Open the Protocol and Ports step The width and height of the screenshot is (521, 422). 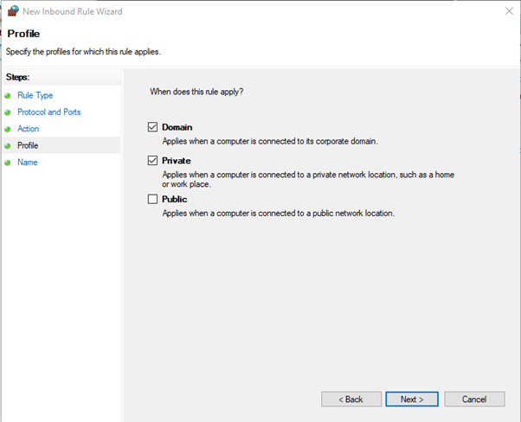(x=48, y=112)
